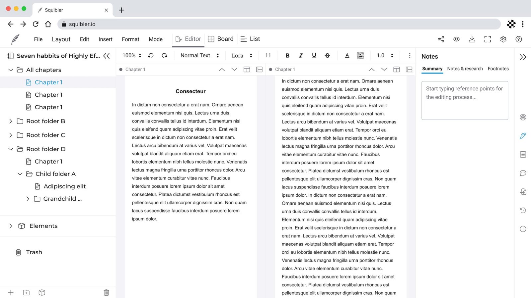Toggle strikethrough formatting
The height and width of the screenshot is (298, 531).
[x=327, y=55]
